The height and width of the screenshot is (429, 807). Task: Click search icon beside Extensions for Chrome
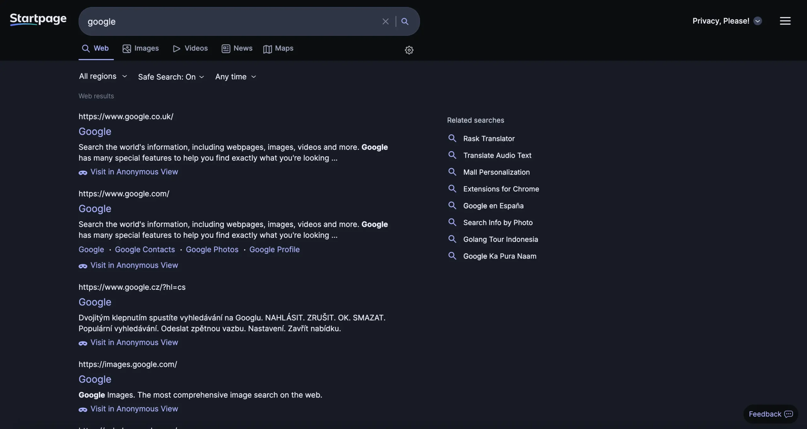[x=452, y=189]
